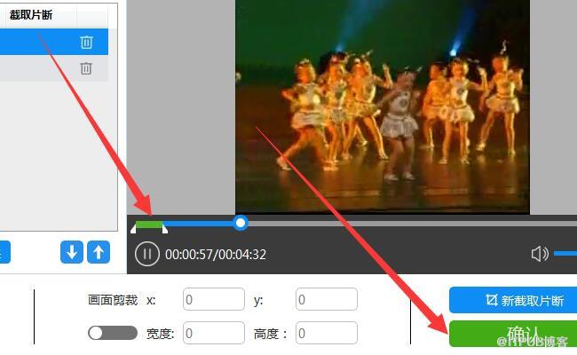Click the blue playhead knob on the timeline
The width and height of the screenshot is (577, 355).
tap(241, 223)
